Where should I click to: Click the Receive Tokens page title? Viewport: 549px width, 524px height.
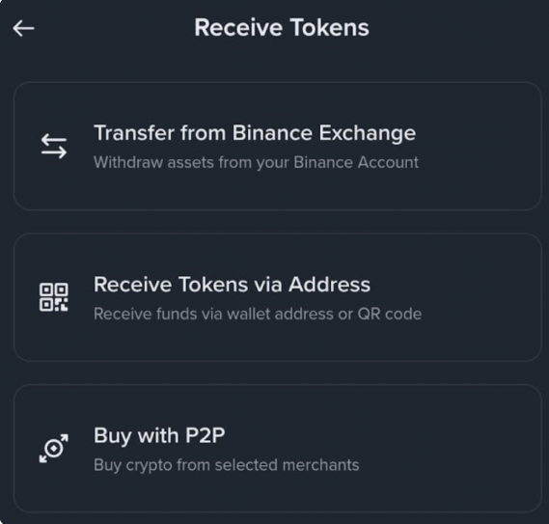point(282,28)
